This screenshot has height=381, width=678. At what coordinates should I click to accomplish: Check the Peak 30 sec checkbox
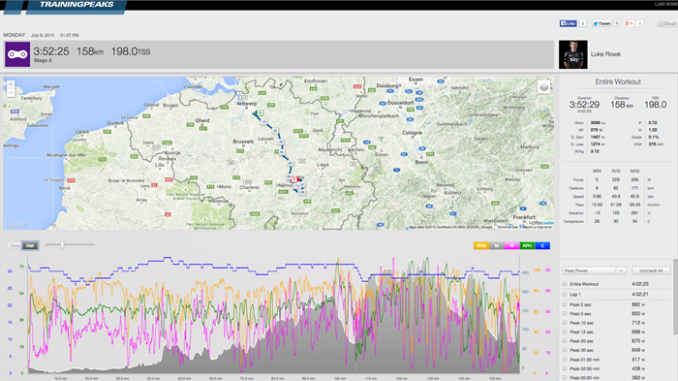point(565,350)
